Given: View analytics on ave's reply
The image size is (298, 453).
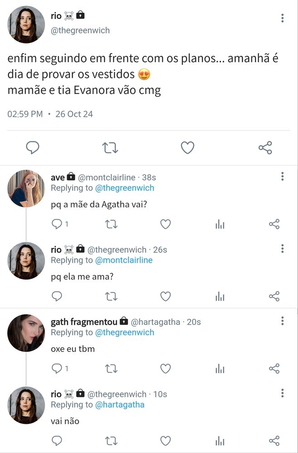Looking at the screenshot, I should (220, 224).
